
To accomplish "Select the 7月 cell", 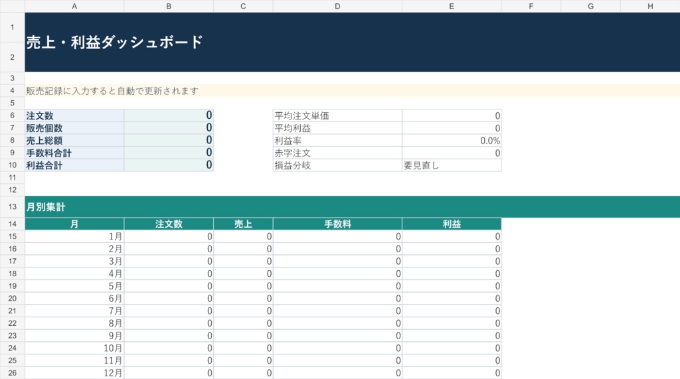I will (74, 311).
